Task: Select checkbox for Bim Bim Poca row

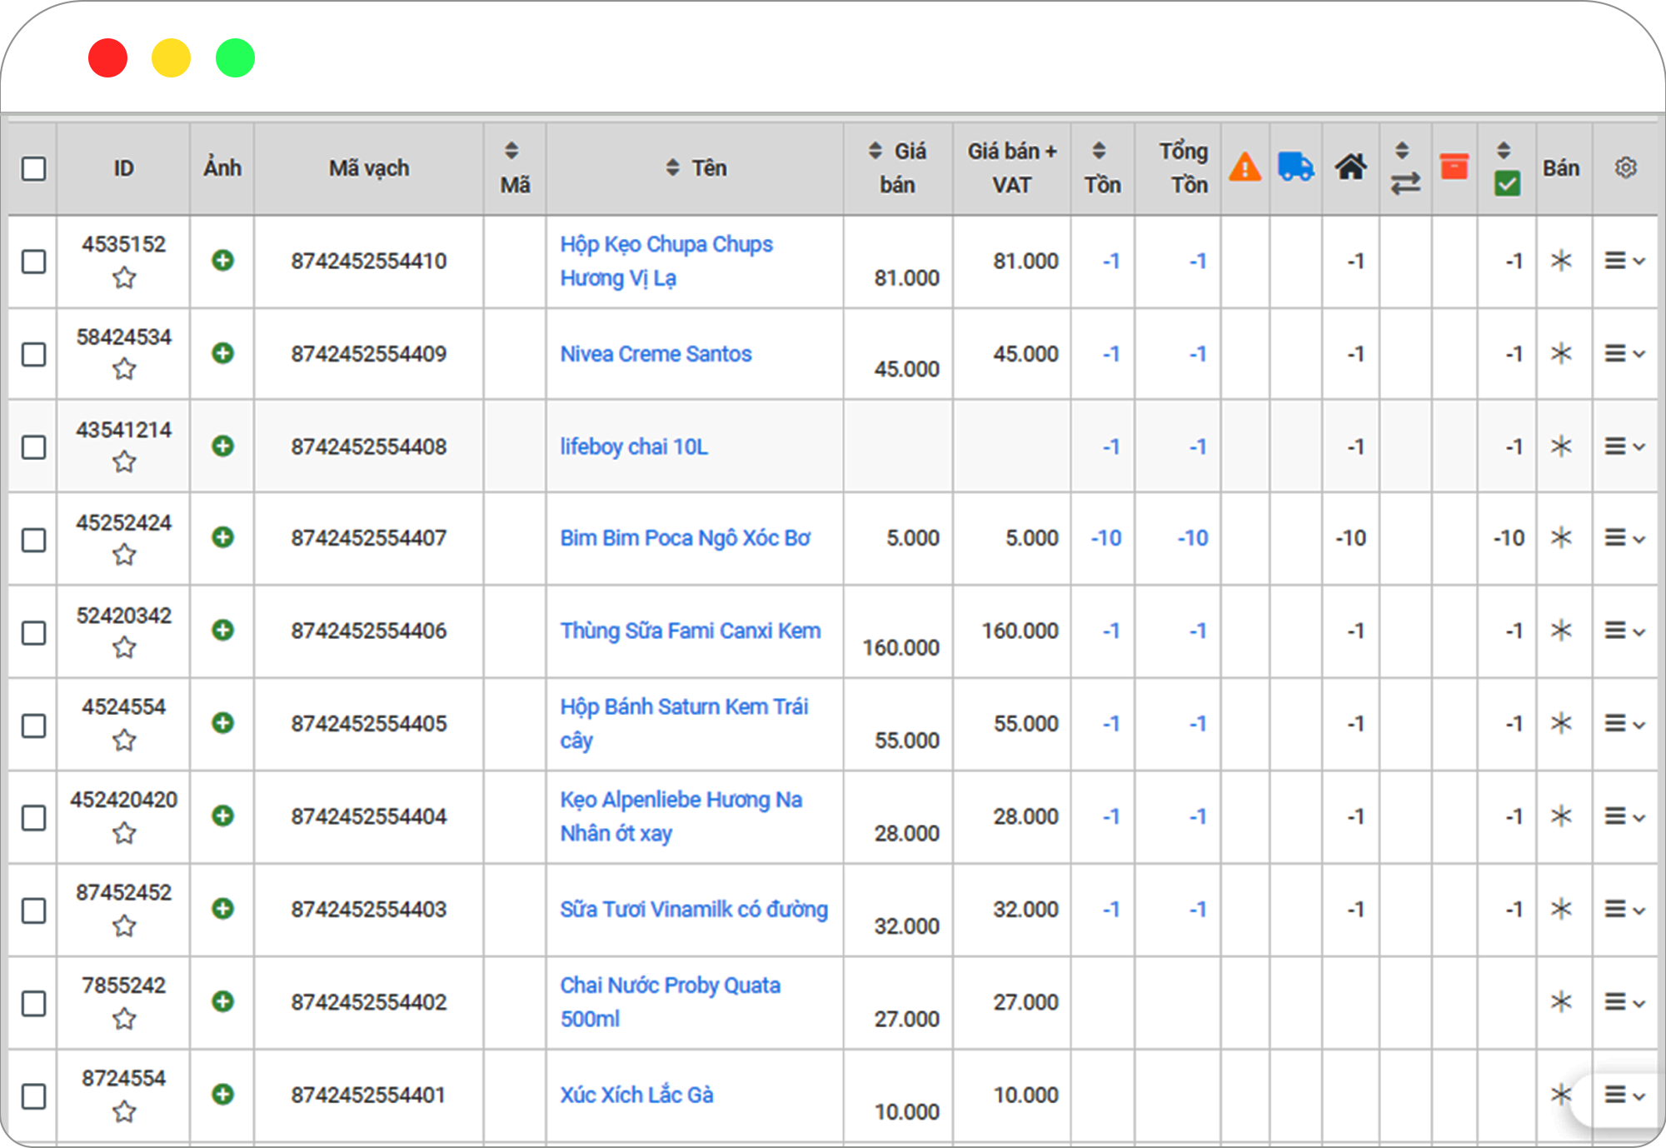Action: pos(33,540)
